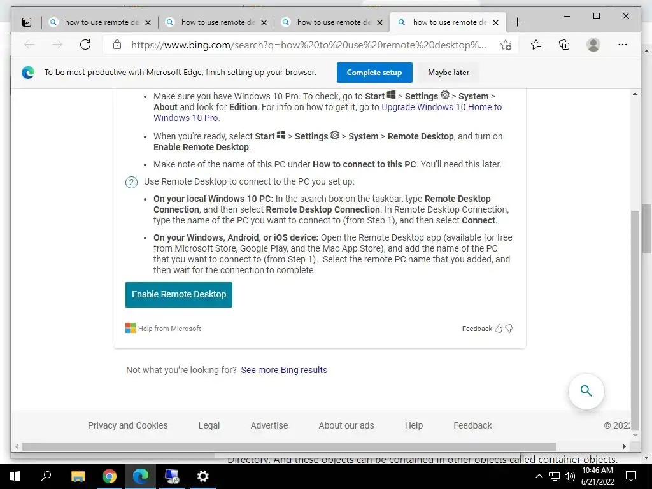Go forward with the browser forward arrow

(x=57, y=45)
